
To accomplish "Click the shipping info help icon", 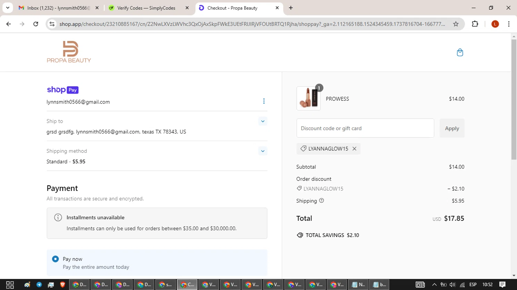I will point(322,201).
